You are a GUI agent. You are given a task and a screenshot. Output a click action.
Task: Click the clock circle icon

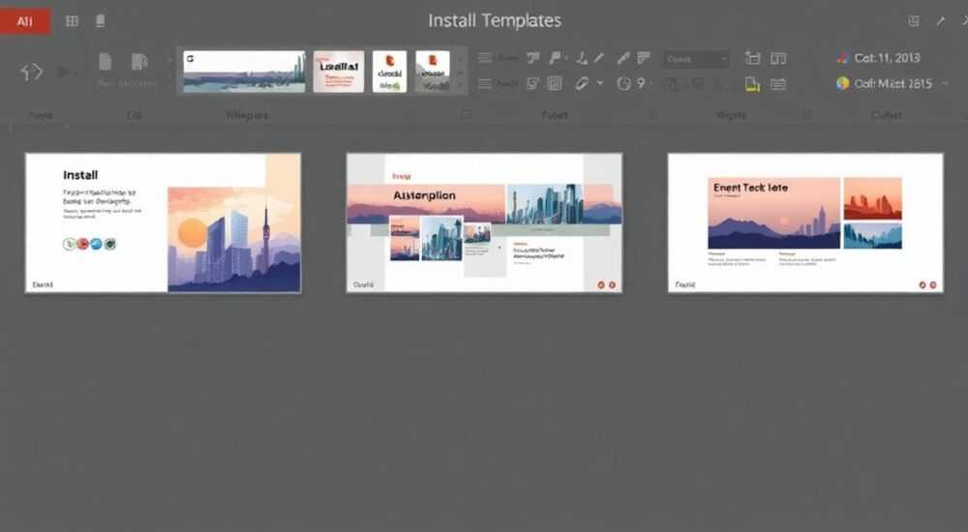623,83
